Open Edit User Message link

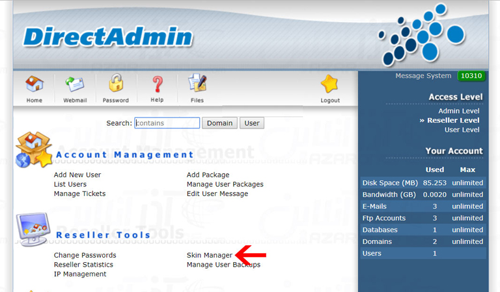[217, 193]
